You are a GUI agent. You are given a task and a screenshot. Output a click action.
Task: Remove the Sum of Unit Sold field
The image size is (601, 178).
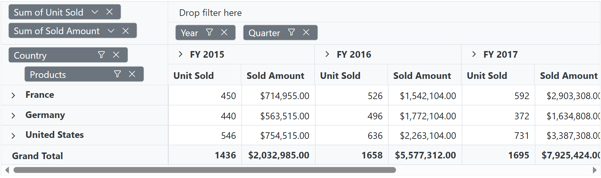click(x=109, y=12)
